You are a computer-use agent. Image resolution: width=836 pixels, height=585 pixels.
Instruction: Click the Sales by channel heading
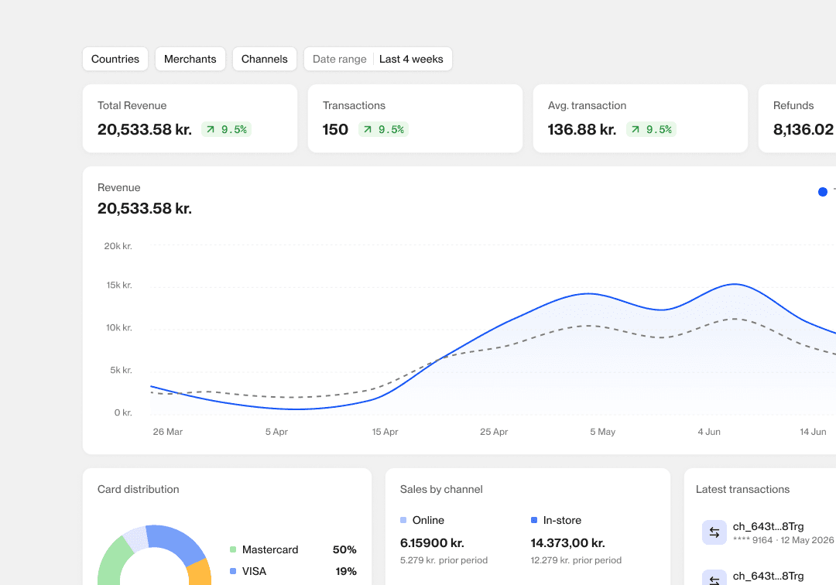(x=441, y=489)
